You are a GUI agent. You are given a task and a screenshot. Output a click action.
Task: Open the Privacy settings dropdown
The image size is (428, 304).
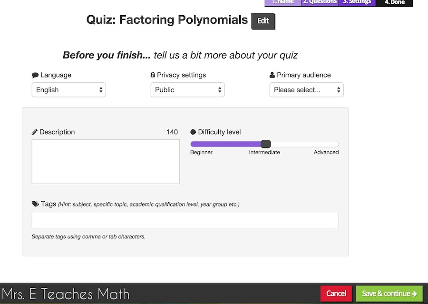pos(188,90)
